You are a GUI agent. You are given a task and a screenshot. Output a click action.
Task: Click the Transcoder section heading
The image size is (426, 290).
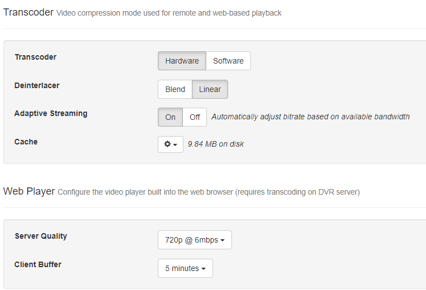pos(28,12)
